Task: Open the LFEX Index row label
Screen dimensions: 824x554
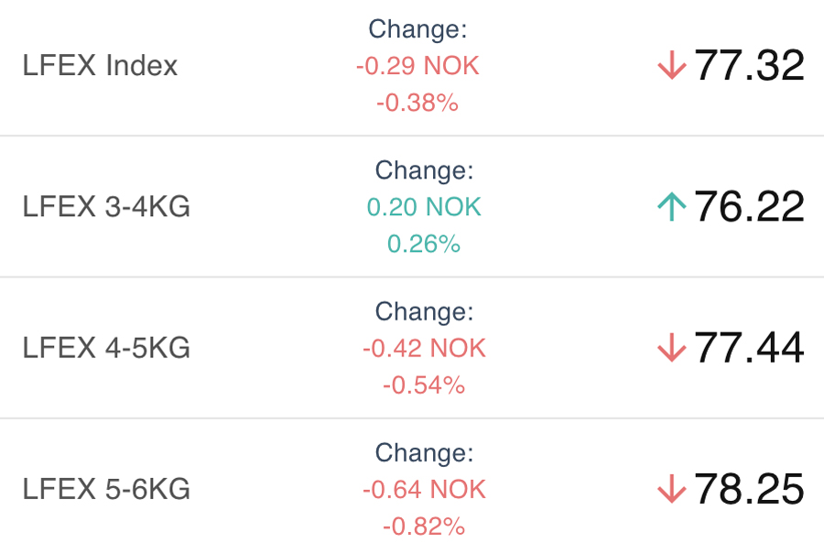Action: pos(101,66)
